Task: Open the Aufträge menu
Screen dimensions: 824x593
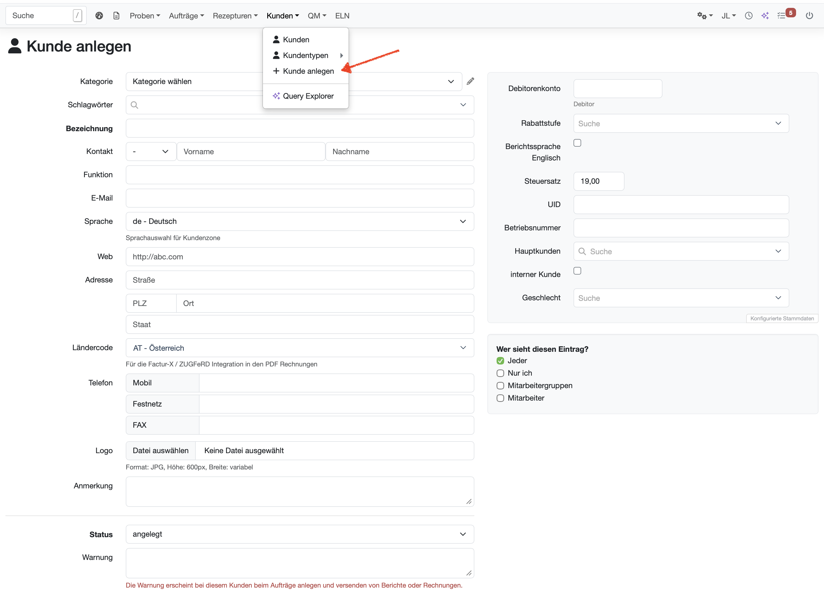Action: coord(186,16)
